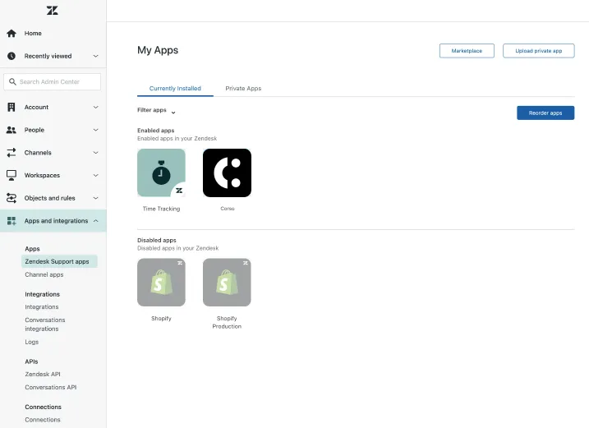The height and width of the screenshot is (428, 589).
Task: Click the Time Tracking label
Action: tap(161, 209)
